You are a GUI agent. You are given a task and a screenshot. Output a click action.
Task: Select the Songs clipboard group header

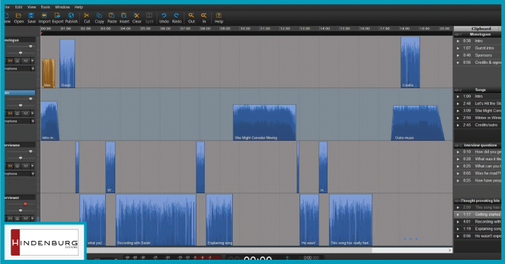click(x=480, y=90)
